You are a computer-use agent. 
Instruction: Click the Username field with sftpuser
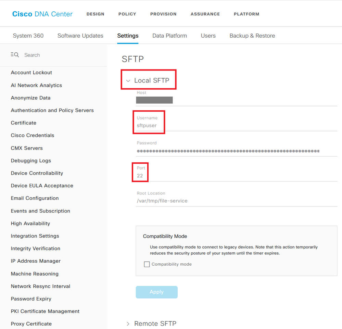[x=237, y=125]
